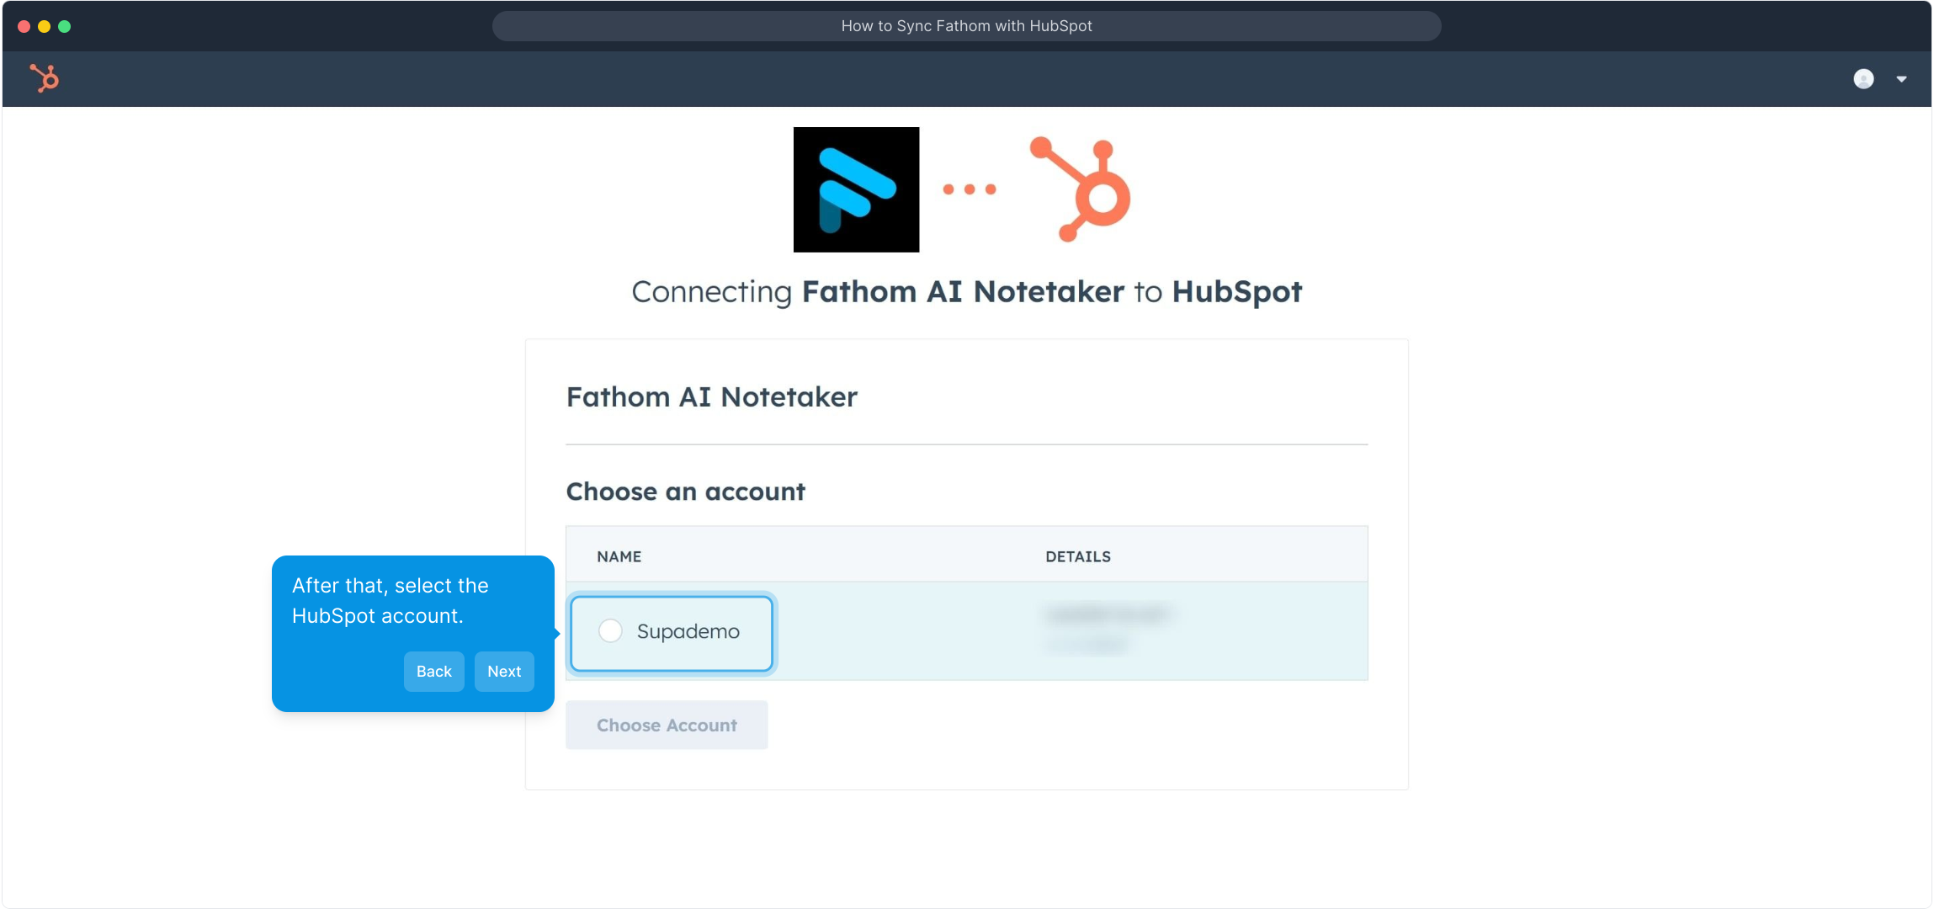The image size is (1934, 909).
Task: Expand the account dropdown caret
Action: click(x=1901, y=79)
